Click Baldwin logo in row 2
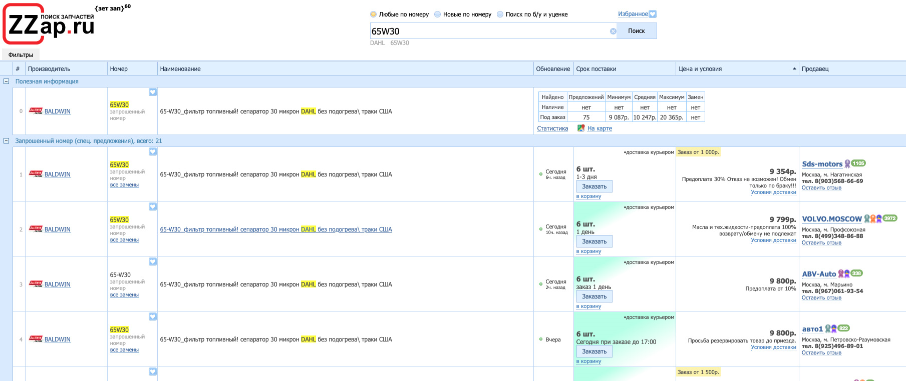Image resolution: width=906 pixels, height=381 pixels. (x=36, y=229)
